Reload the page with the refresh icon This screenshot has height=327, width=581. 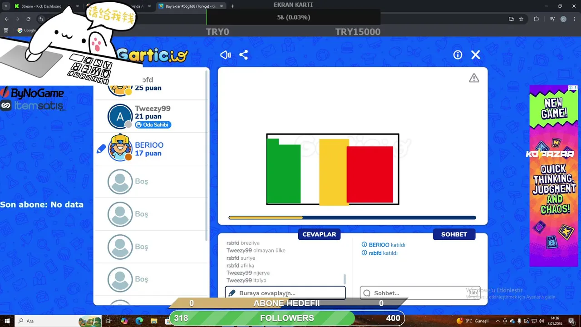click(x=28, y=19)
